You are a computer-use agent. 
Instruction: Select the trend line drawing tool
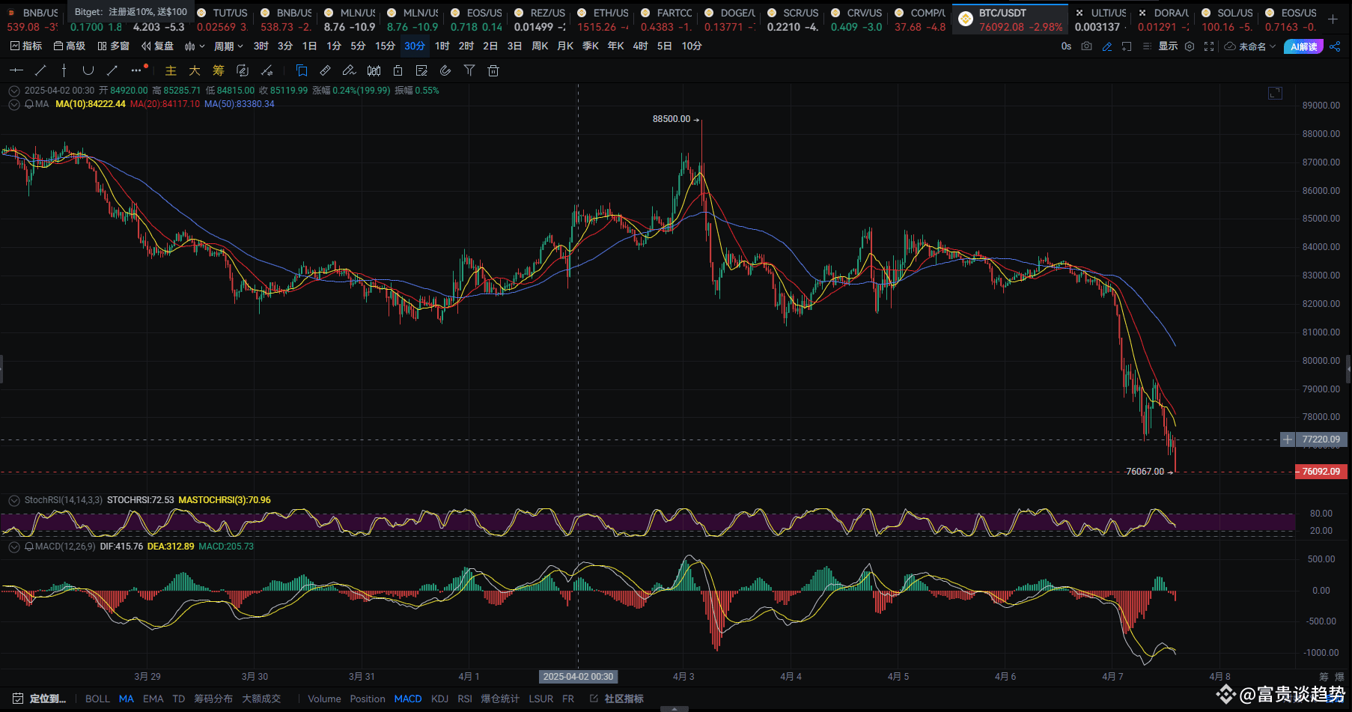pyautogui.click(x=40, y=70)
